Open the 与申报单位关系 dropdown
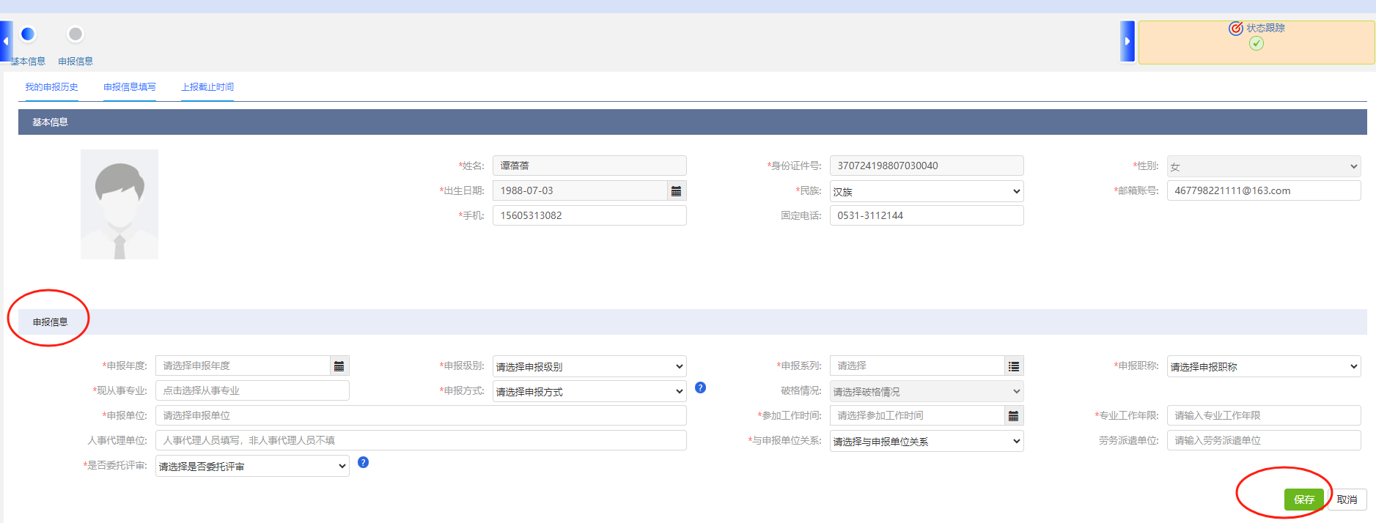The height and width of the screenshot is (523, 1376). [x=926, y=442]
